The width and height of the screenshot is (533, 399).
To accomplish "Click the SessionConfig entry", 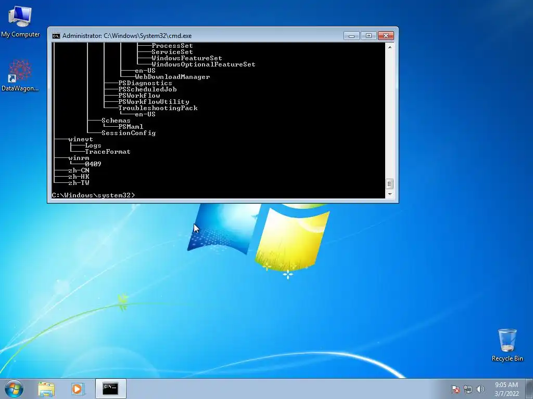I will [x=129, y=133].
